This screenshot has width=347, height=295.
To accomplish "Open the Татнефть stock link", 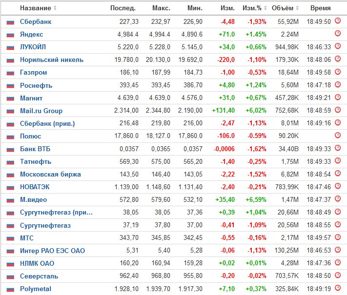I will [x=36, y=161].
